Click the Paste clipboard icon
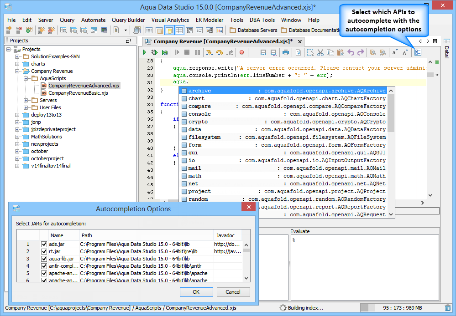Screen dimensions: 456x316 (340, 53)
